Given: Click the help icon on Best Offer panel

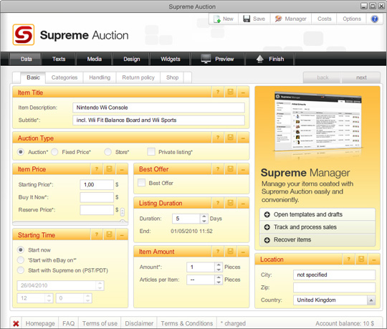Looking at the screenshot, I should click(x=218, y=169).
